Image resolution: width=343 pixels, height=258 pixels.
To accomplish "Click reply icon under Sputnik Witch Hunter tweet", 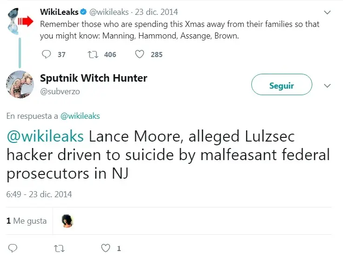I will click(x=13, y=248).
